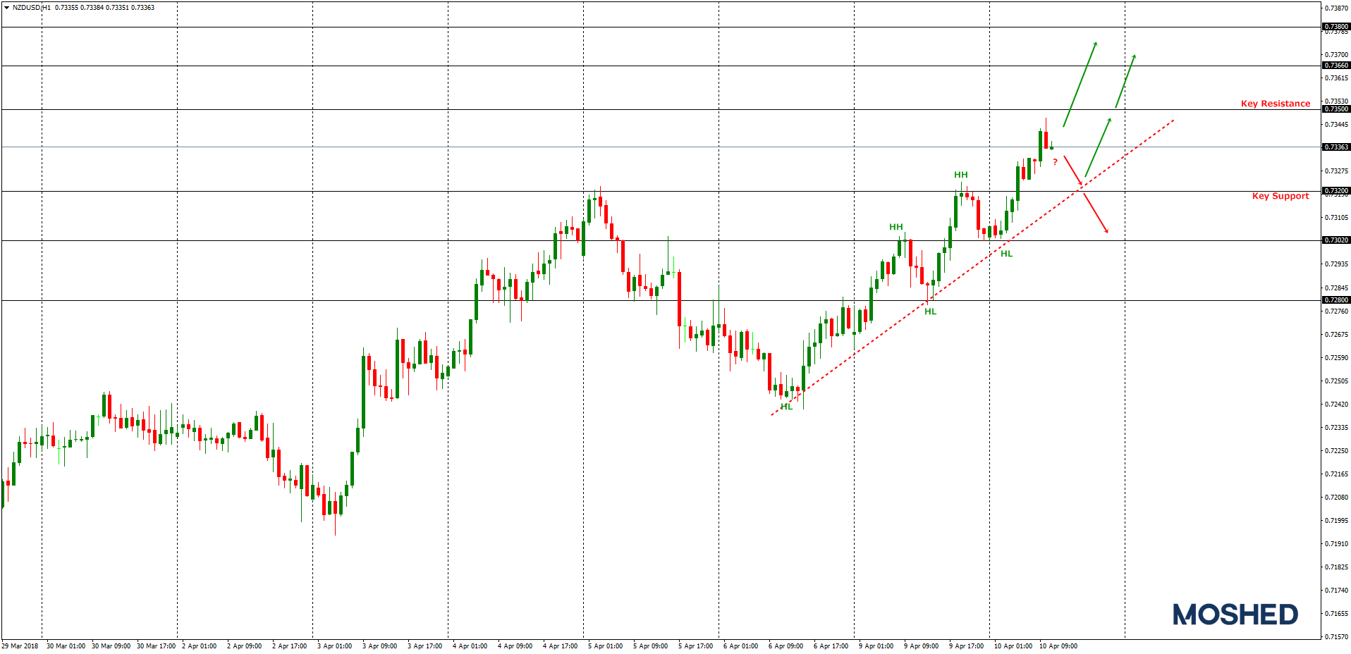The width and height of the screenshot is (1351, 654).
Task: Click the chart symbol dropdown triangle beside NZDUSD
Action: 6,8
